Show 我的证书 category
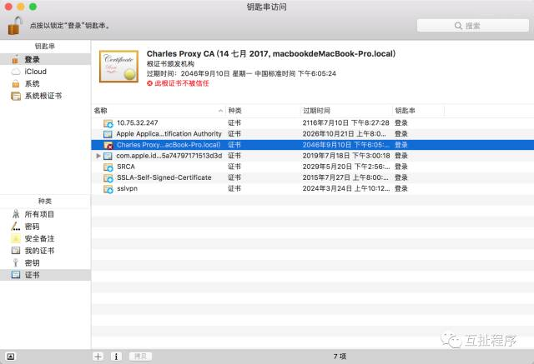 pyautogui.click(x=45, y=251)
